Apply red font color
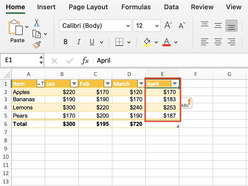Image resolution: width=248 pixels, height=186 pixels. pos(167,42)
